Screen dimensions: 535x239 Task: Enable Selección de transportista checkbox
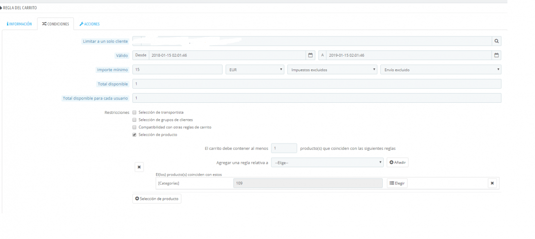[x=134, y=112]
